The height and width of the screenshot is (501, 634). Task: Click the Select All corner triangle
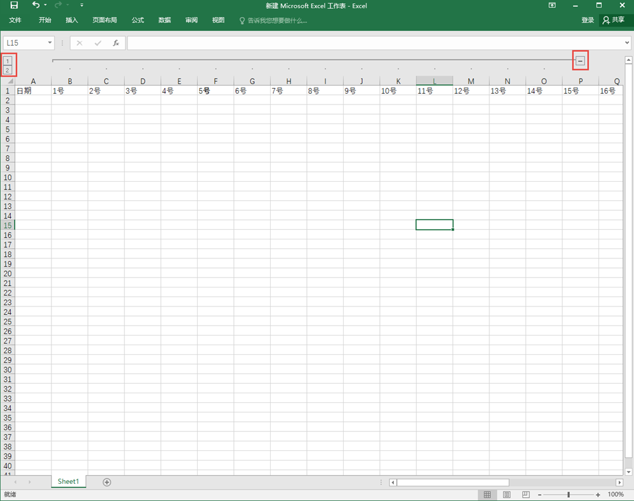(x=10, y=81)
